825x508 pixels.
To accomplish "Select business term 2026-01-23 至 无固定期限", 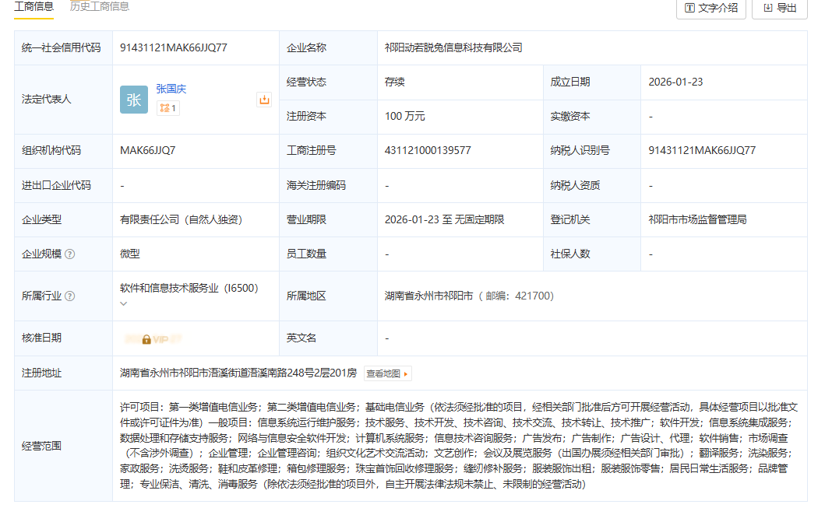I will 445,219.
